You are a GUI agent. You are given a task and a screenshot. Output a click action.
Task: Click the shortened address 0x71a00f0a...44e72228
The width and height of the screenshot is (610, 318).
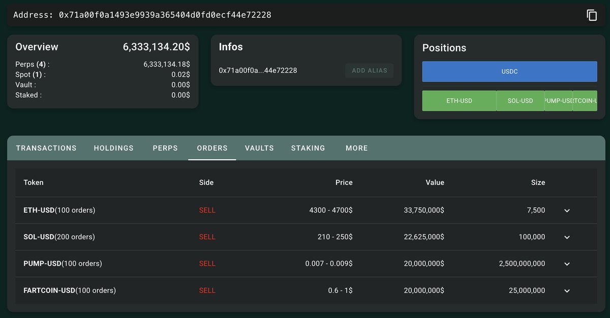pyautogui.click(x=258, y=70)
